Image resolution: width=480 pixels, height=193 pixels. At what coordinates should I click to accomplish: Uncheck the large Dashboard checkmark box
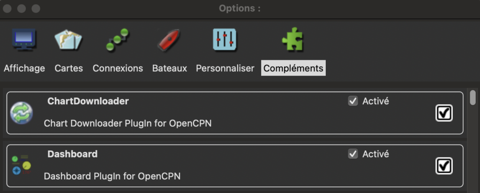coord(443,165)
